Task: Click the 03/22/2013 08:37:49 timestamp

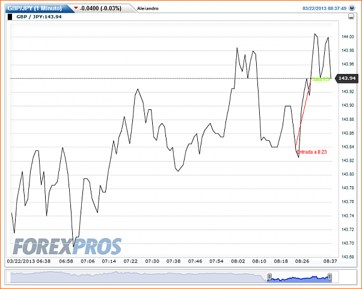Action: [324, 8]
